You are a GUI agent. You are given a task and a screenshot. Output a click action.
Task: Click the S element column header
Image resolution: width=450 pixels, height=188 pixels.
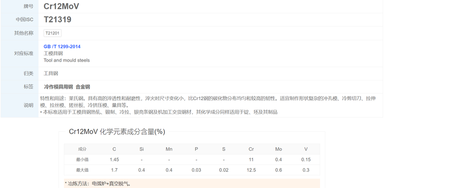coord(223,149)
